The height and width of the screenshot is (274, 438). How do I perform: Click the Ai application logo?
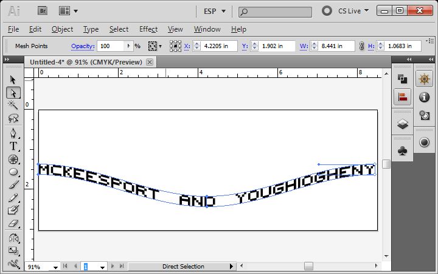click(14, 11)
